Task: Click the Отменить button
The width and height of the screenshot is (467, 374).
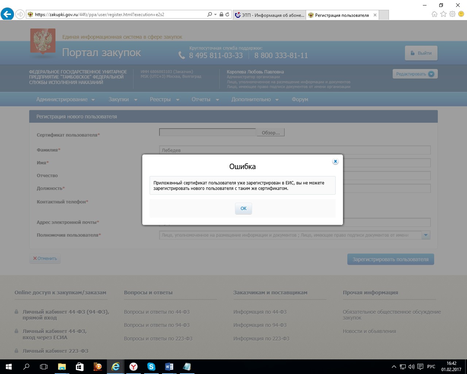Action: pyautogui.click(x=45, y=259)
